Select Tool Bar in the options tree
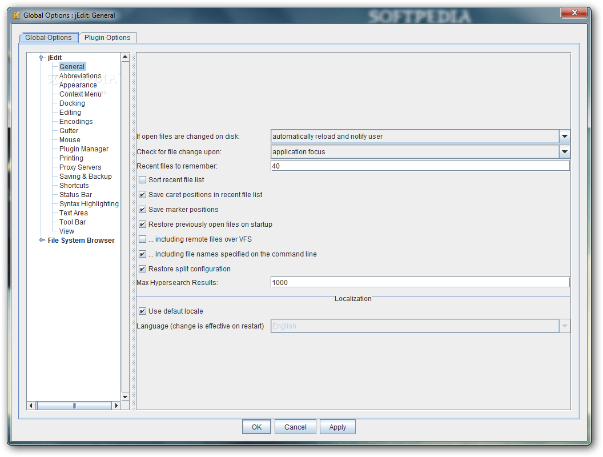 [73, 222]
